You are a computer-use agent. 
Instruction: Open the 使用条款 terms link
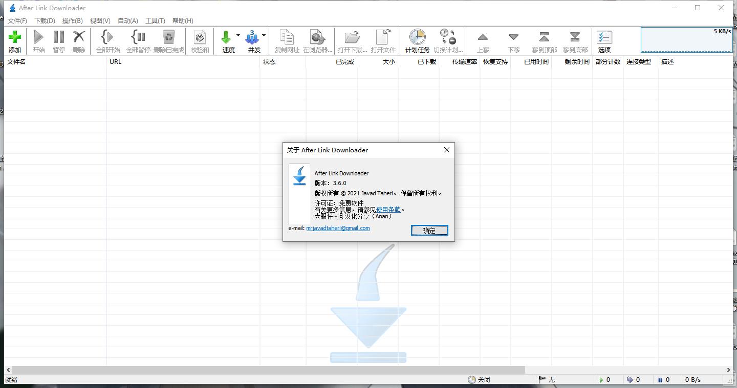(388, 210)
